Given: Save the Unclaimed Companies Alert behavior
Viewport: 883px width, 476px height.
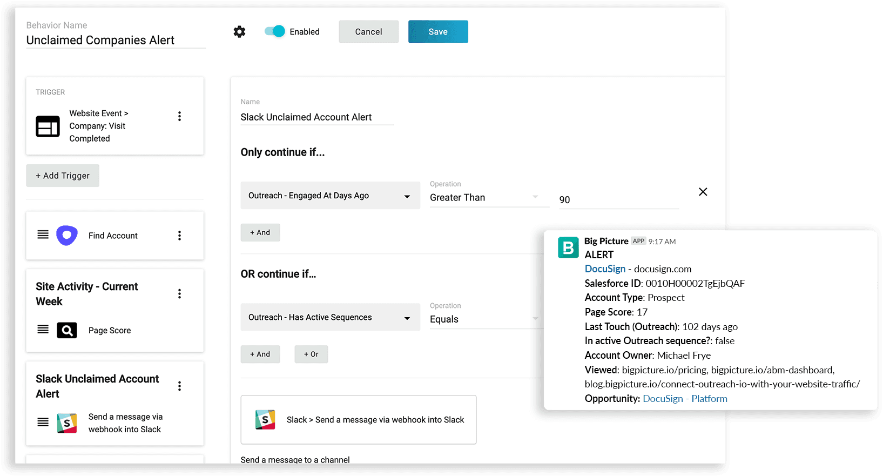Looking at the screenshot, I should (x=437, y=32).
